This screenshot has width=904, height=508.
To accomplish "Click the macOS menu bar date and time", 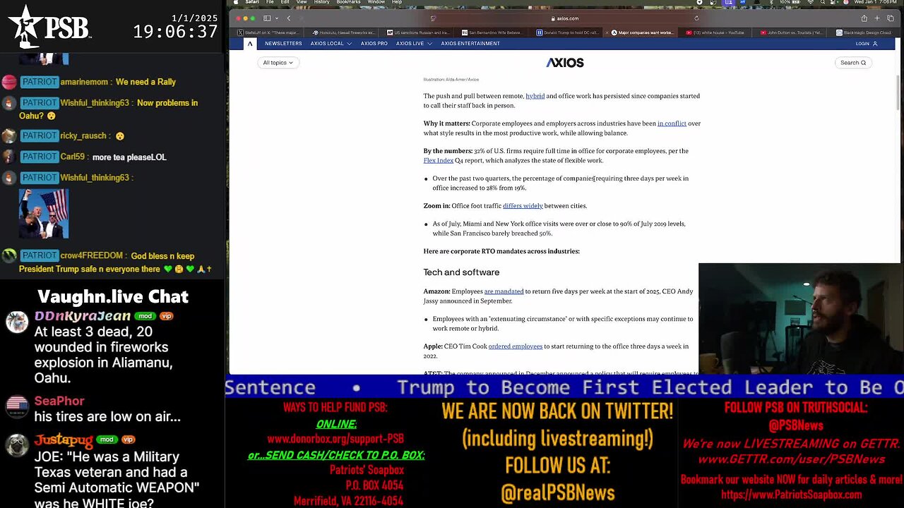I will click(x=876, y=2).
